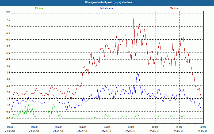
Task: Click the 2,0 y-axis value
Action: click(x=8, y=92)
